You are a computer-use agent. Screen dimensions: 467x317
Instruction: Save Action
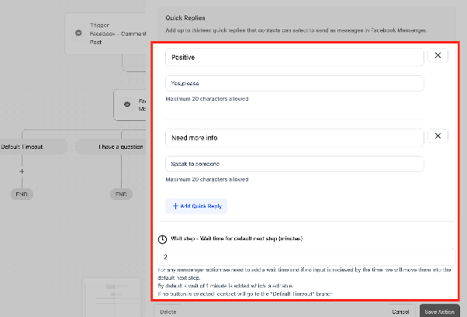tap(439, 312)
